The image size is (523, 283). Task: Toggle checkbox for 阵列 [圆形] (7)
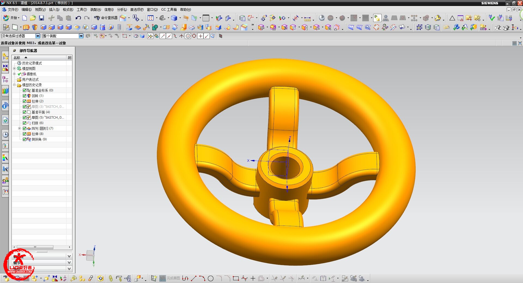(25, 128)
